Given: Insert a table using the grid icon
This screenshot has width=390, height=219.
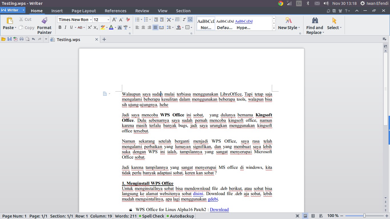Looking at the screenshot, I should [177, 19].
